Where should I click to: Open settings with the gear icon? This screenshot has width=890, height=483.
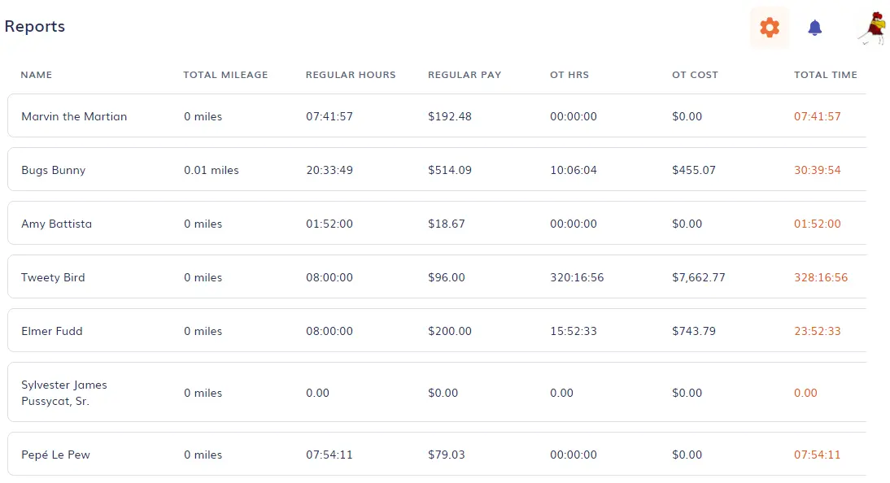(768, 28)
